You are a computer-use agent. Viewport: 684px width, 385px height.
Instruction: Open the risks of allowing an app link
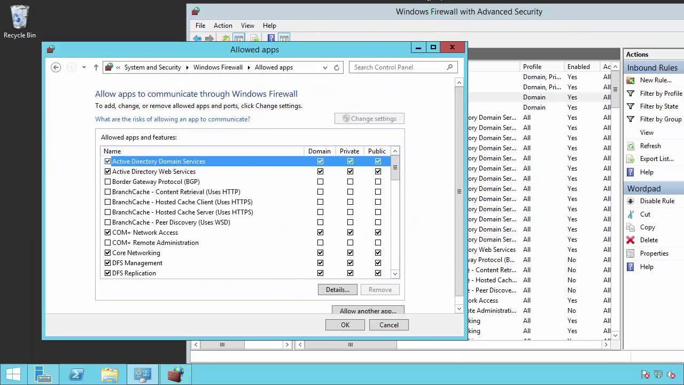tap(173, 119)
